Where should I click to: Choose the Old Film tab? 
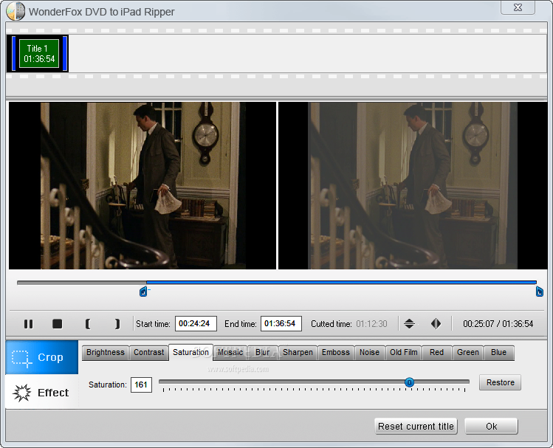(x=403, y=353)
